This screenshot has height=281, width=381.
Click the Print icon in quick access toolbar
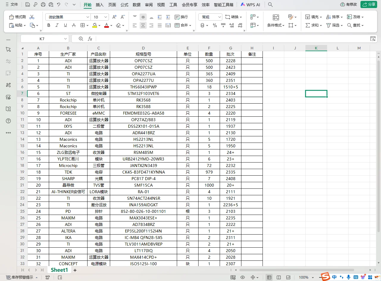pos(43,5)
